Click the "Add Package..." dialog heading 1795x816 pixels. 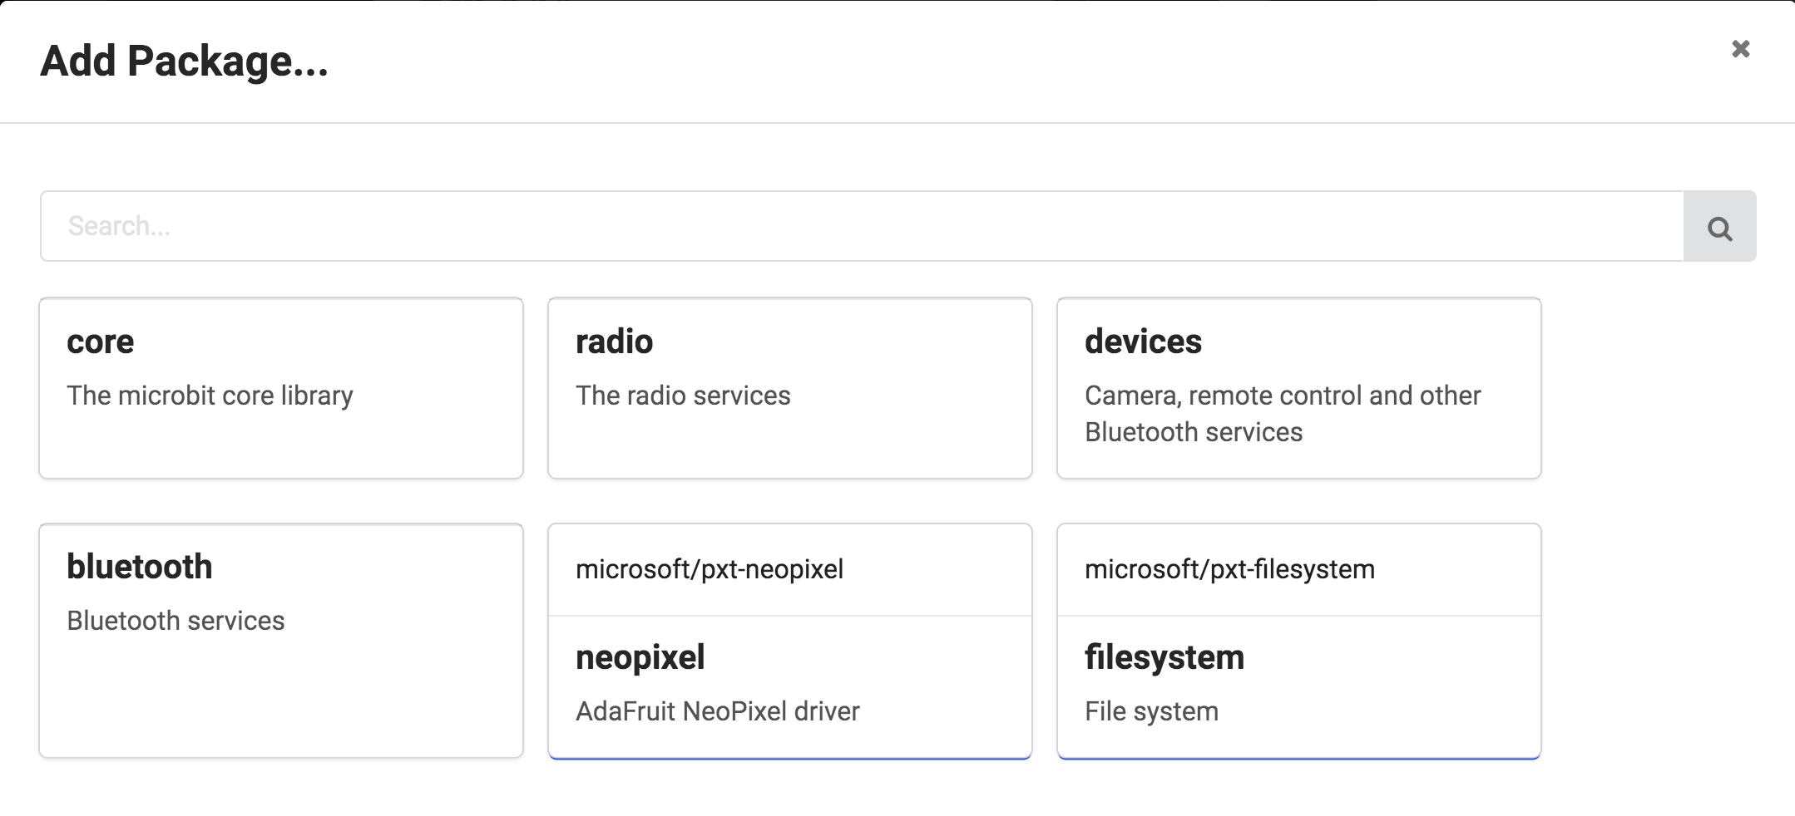(184, 61)
